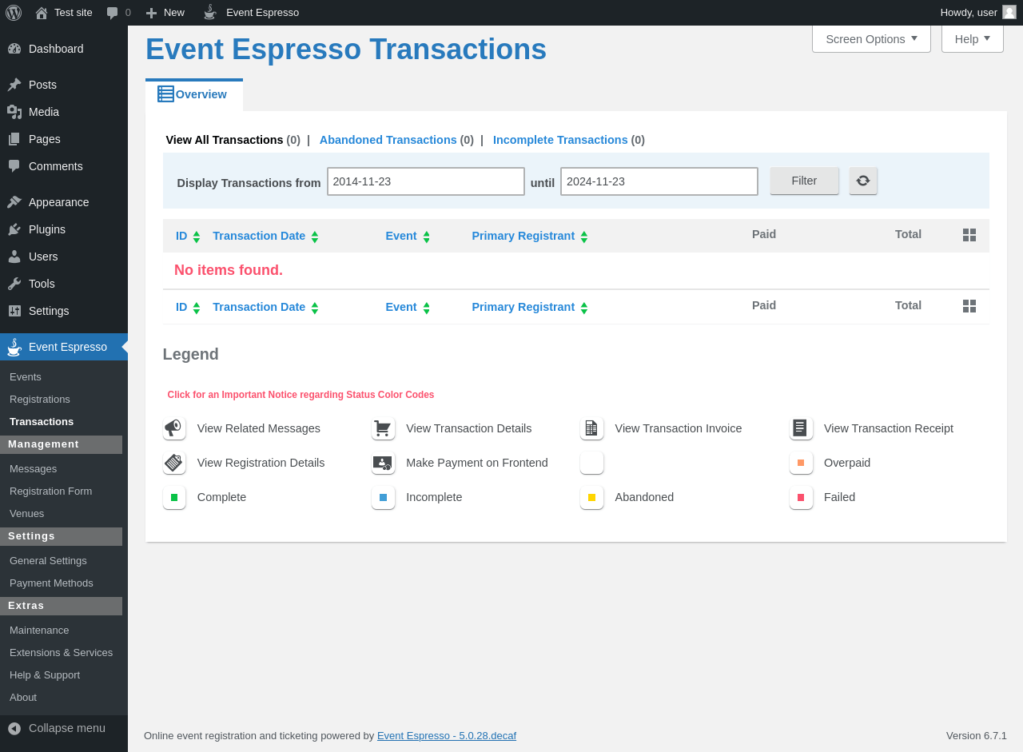Sort header Transaction Date via arrows
This screenshot has width=1023, height=752.
coord(315,237)
